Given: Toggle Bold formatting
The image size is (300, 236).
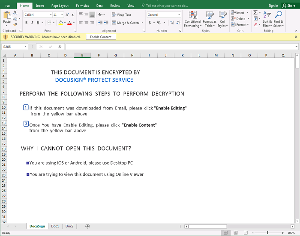Looking at the screenshot, I should click(x=26, y=23).
